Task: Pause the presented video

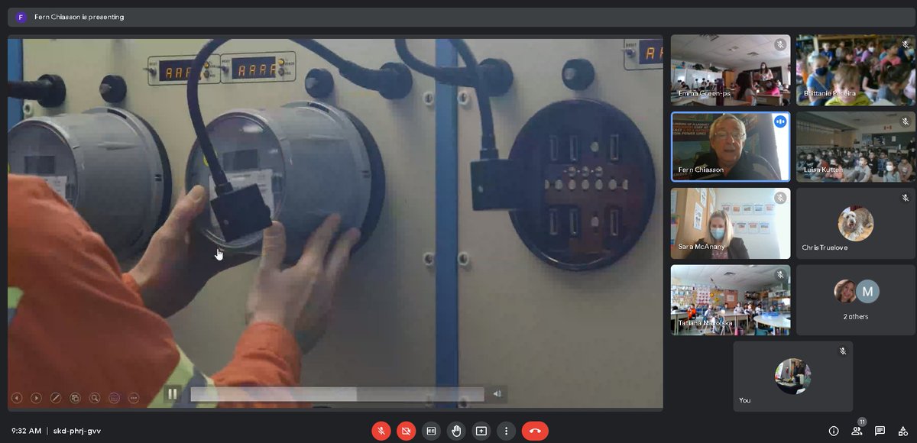Action: pos(173,394)
